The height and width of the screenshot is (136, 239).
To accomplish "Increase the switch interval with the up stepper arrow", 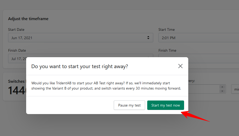I will click(x=222, y=87).
